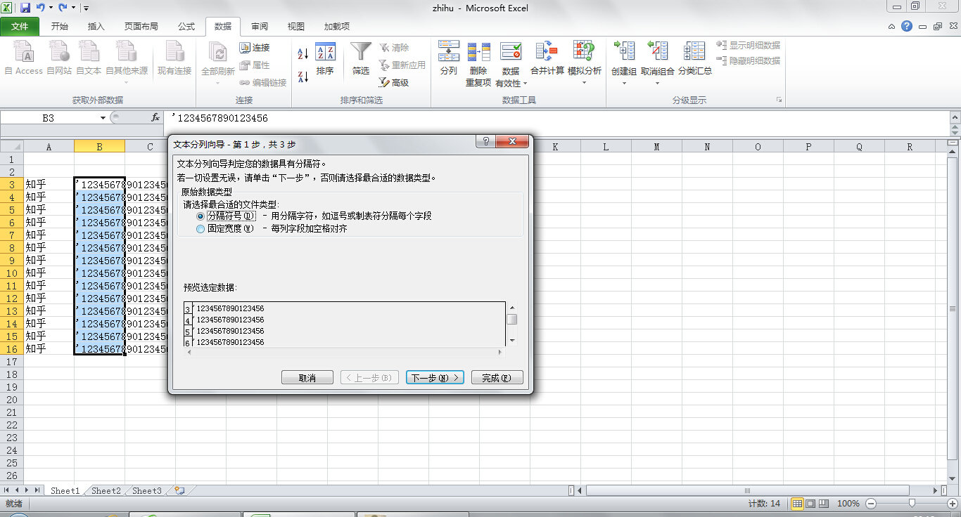This screenshot has height=517, width=961.
Task: Click the insert new worksheet tab icon
Action: (179, 491)
